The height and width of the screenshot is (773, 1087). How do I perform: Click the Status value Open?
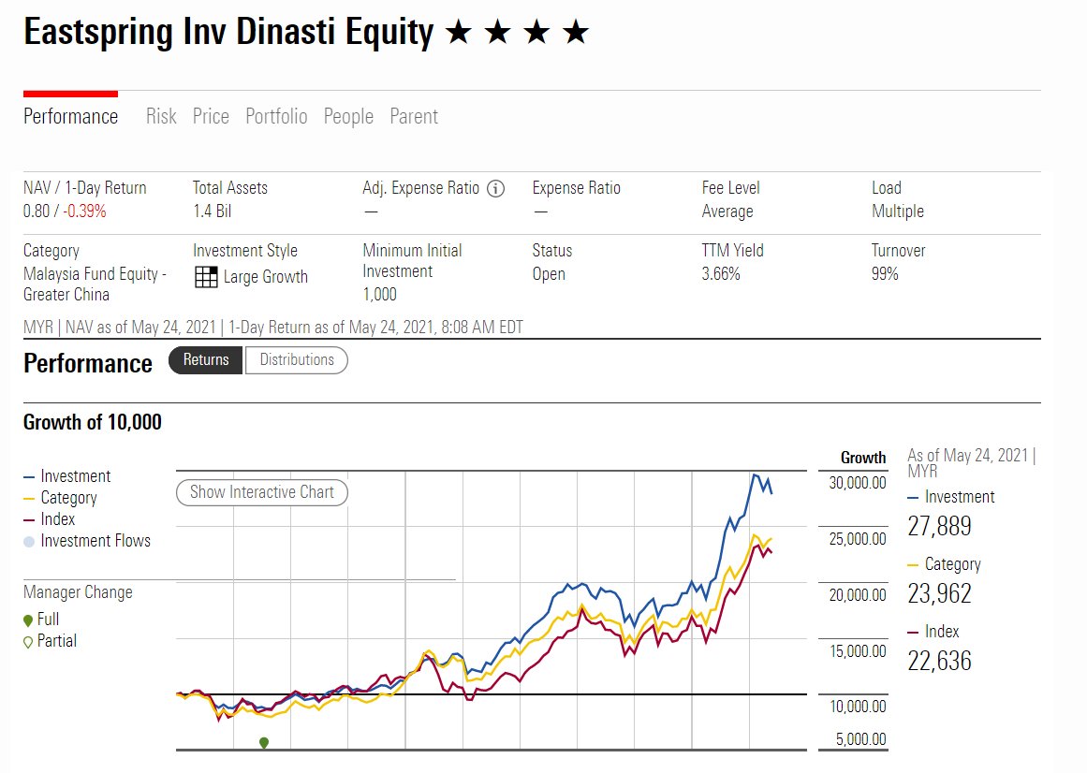(549, 274)
